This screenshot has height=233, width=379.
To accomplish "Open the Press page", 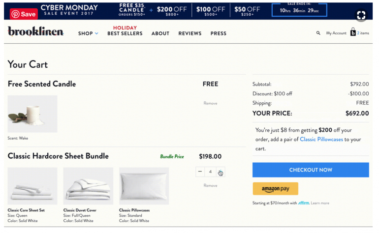I will pos(219,33).
